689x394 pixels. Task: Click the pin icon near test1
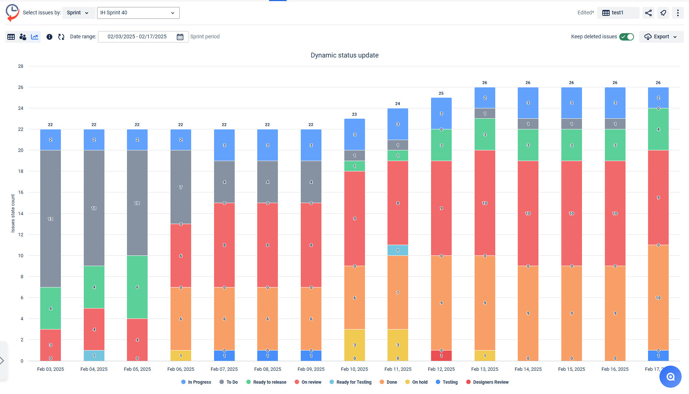point(663,13)
